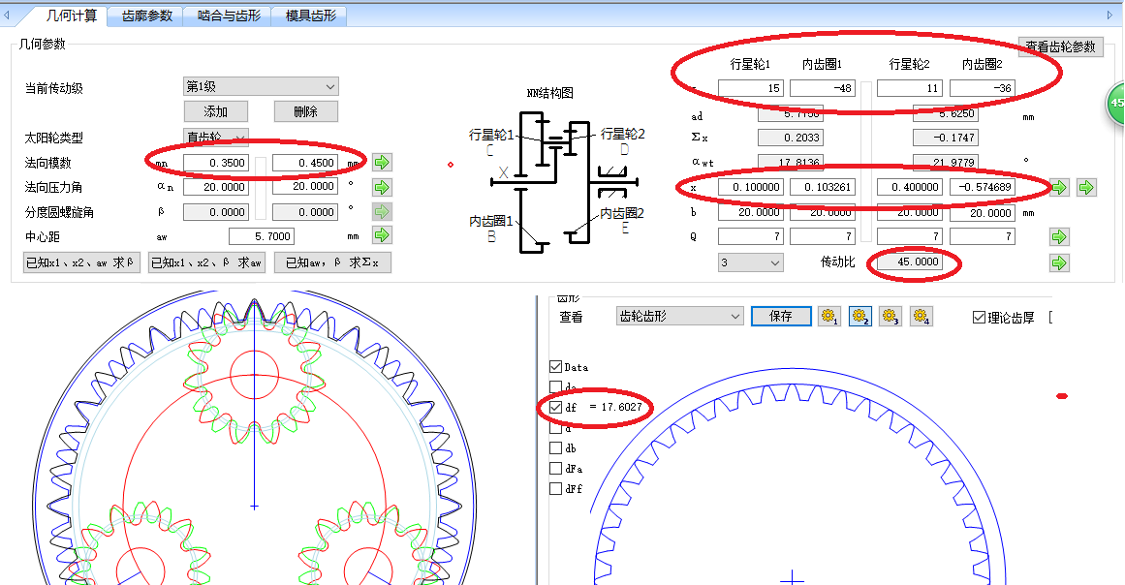Click the Σx field showing -0.1747

(x=946, y=138)
